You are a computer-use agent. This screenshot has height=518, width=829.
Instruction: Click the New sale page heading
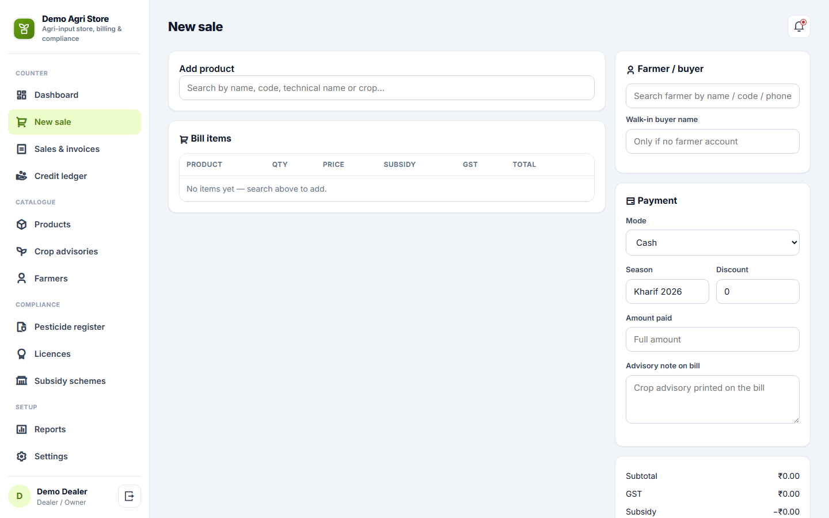196,26
